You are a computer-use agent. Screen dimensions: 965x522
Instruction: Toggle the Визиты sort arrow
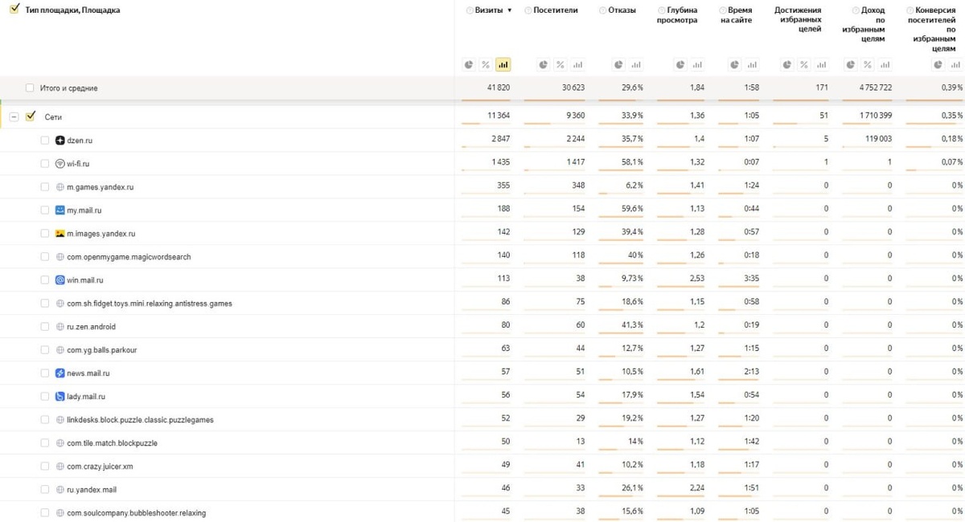[509, 10]
